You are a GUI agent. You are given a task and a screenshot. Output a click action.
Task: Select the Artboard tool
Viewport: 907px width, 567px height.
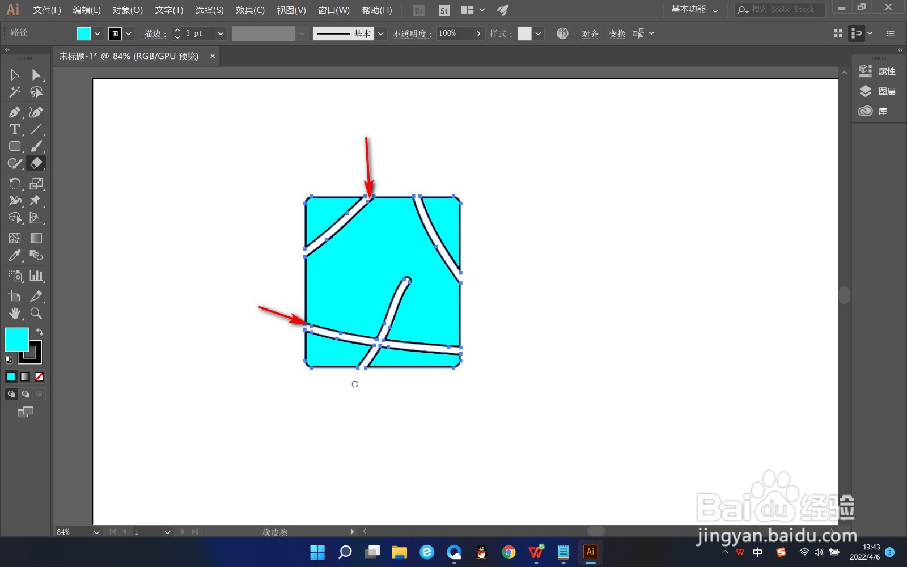tap(15, 296)
